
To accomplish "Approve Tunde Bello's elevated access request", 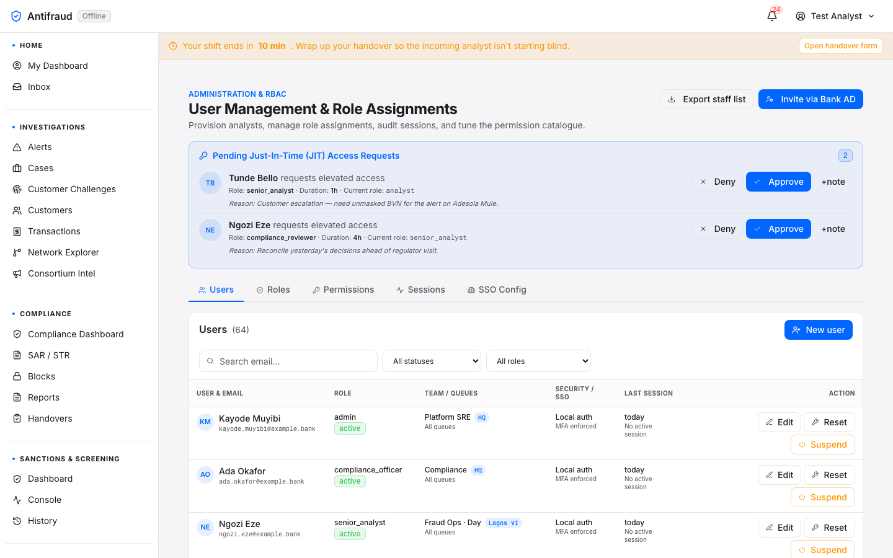I will tap(778, 182).
